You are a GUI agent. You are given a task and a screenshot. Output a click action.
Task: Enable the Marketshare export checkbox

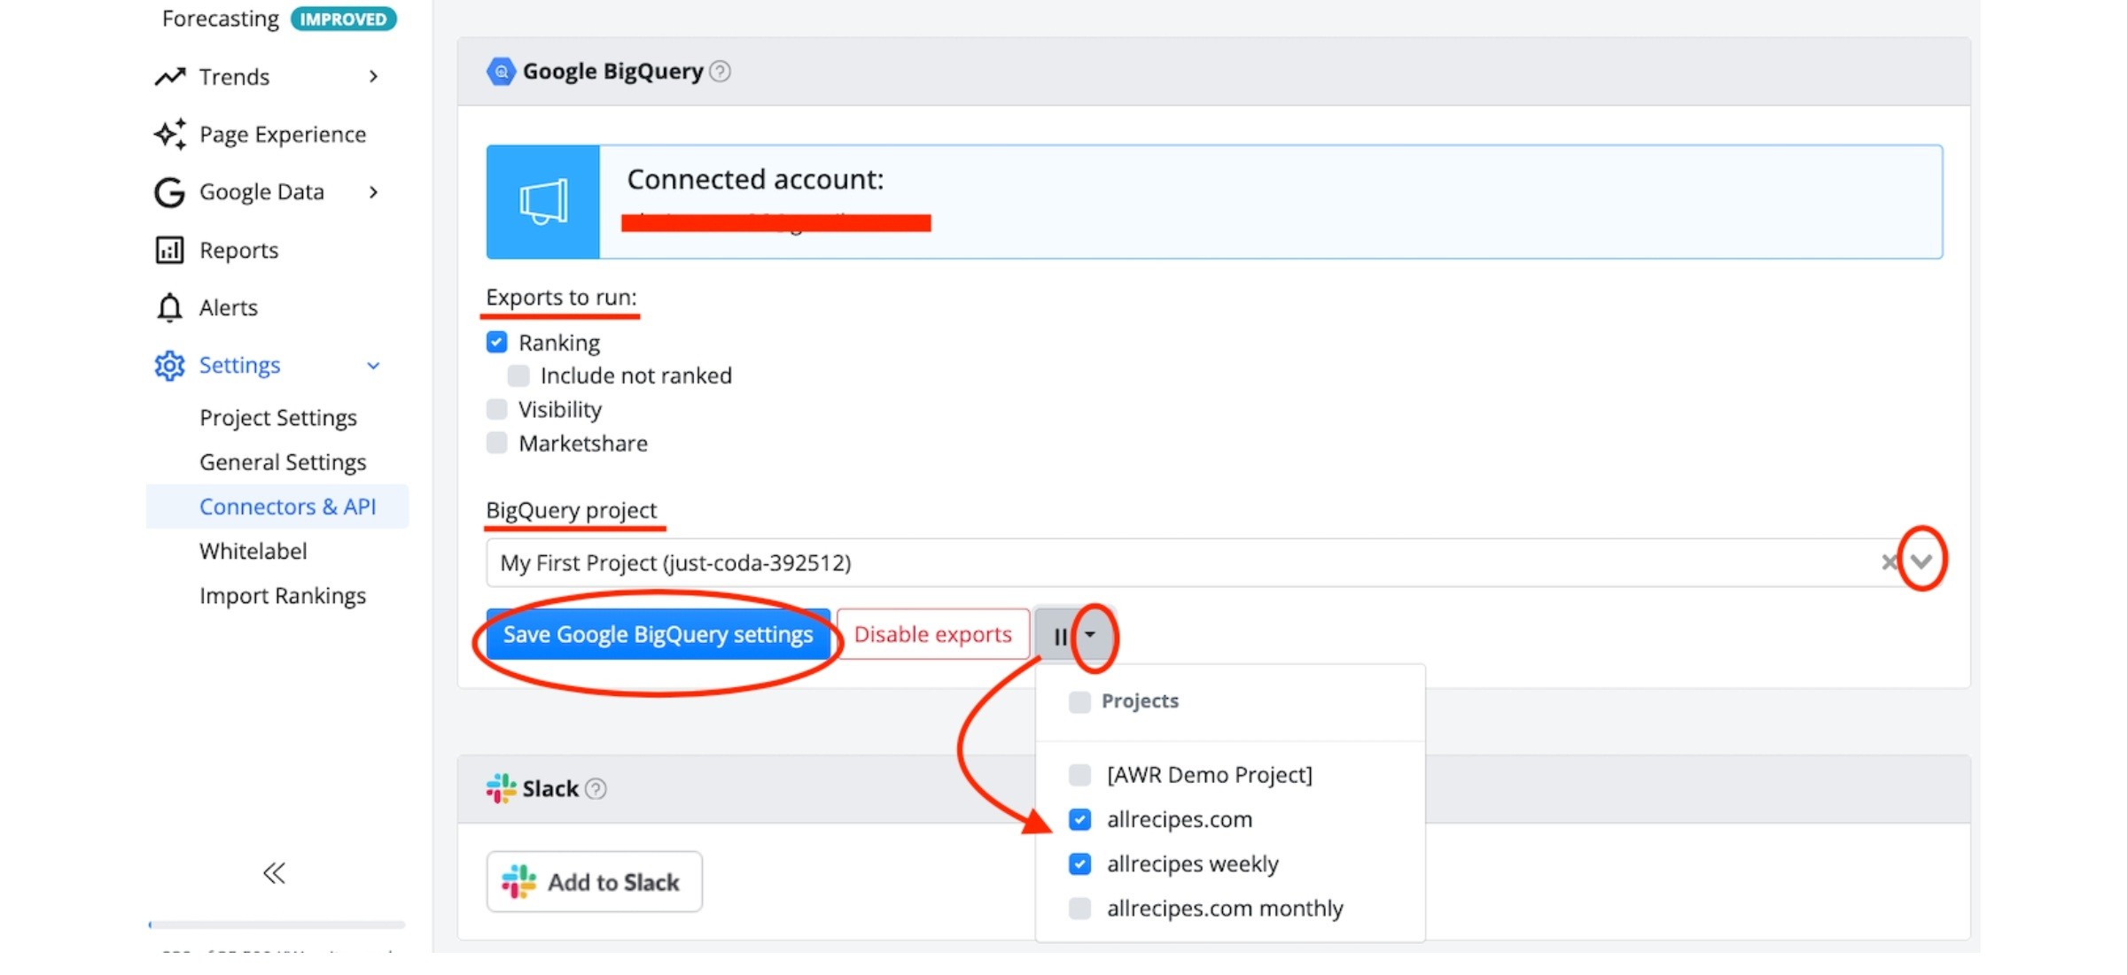tap(497, 443)
